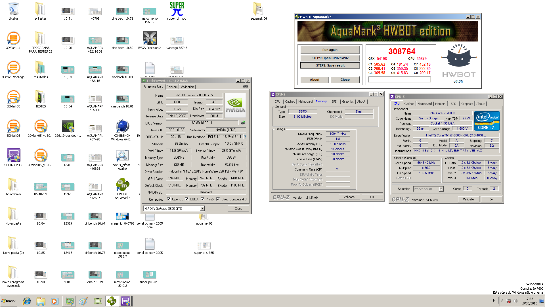The height and width of the screenshot is (307, 545).
Task: Open the NVIDIA GeForce 8800 GTS dropdown
Action: [202, 209]
